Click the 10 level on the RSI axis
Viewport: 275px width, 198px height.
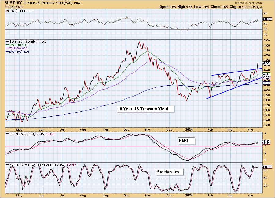tap(266, 35)
